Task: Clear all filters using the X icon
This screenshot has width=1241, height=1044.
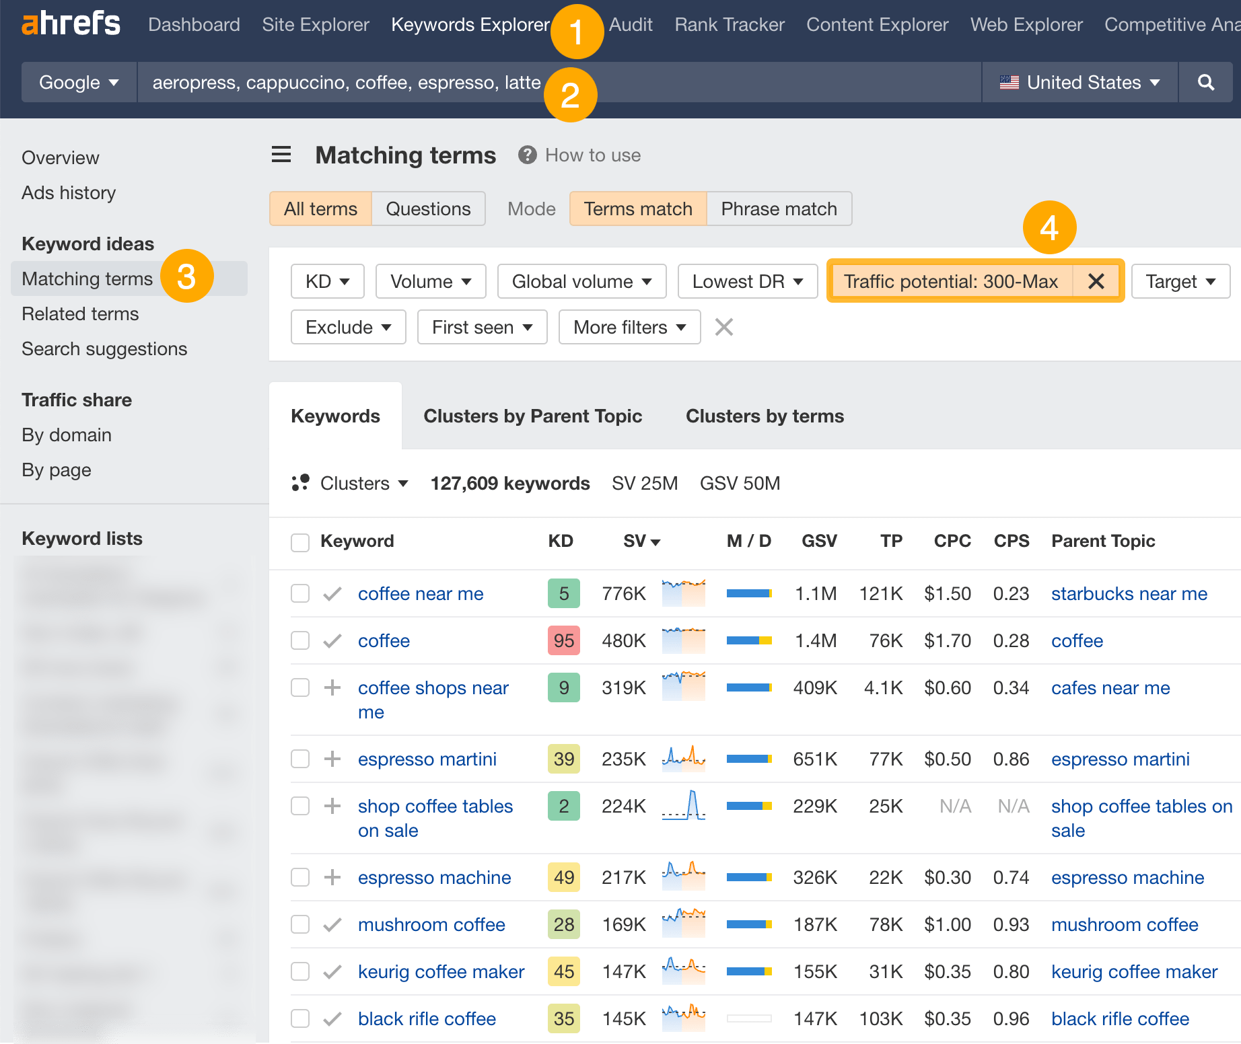Action: [x=723, y=327]
